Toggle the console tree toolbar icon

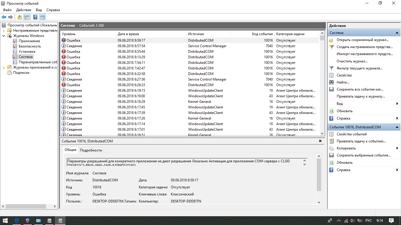pos(27,17)
